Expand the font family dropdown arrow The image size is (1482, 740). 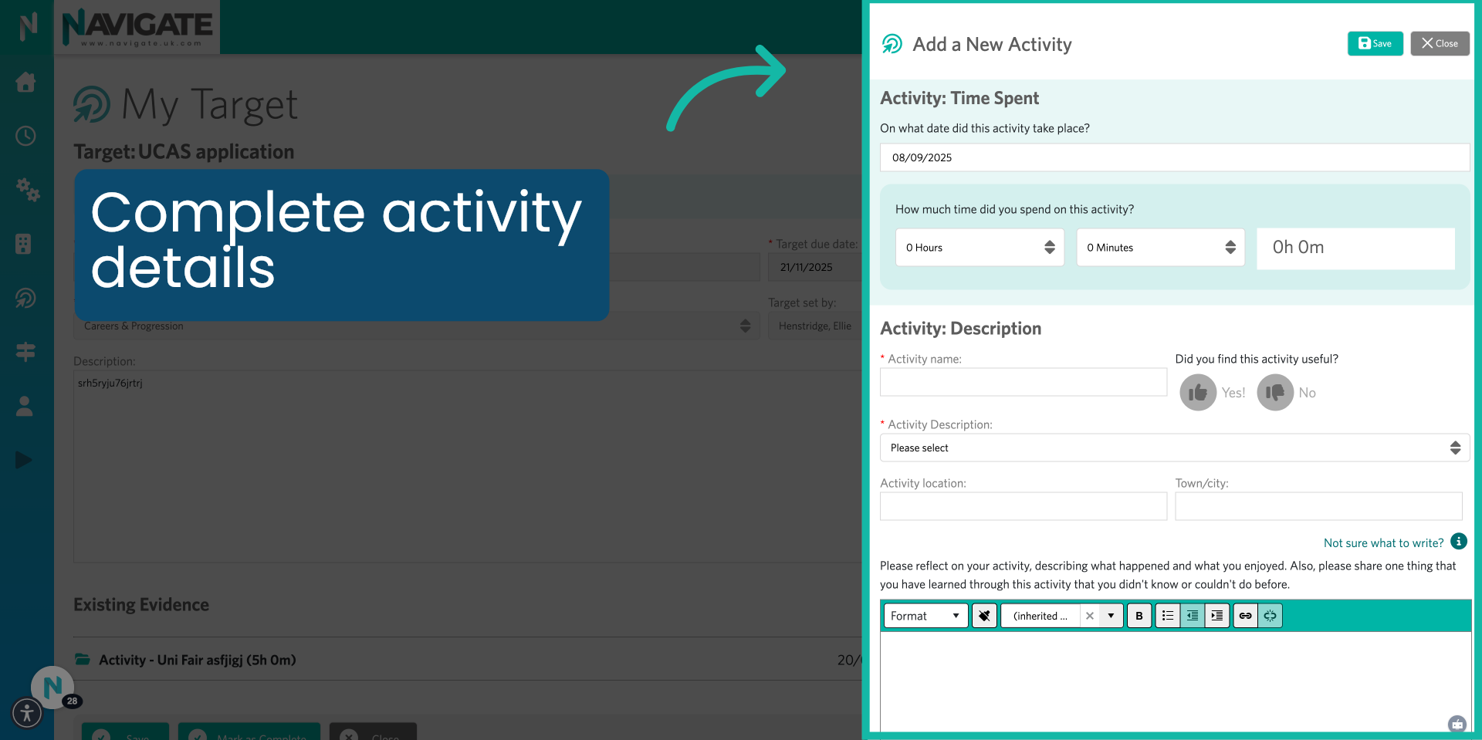pyautogui.click(x=1110, y=616)
